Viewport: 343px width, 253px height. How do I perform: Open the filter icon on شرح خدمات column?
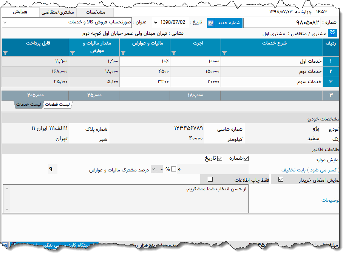coord(225,53)
